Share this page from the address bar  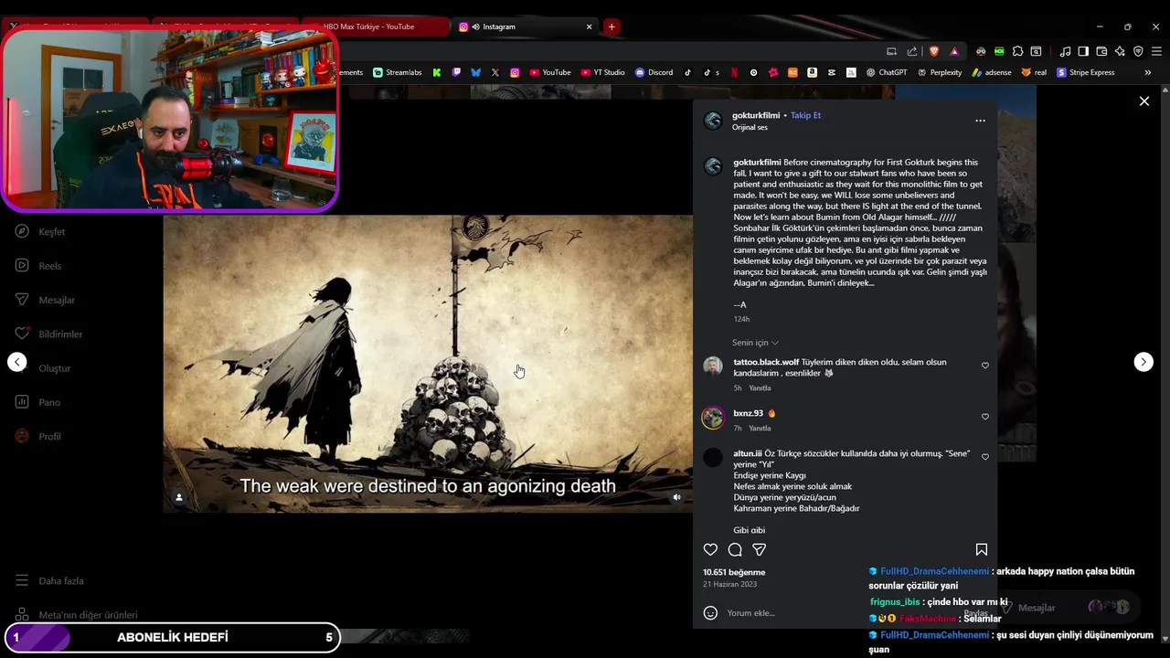pos(911,51)
